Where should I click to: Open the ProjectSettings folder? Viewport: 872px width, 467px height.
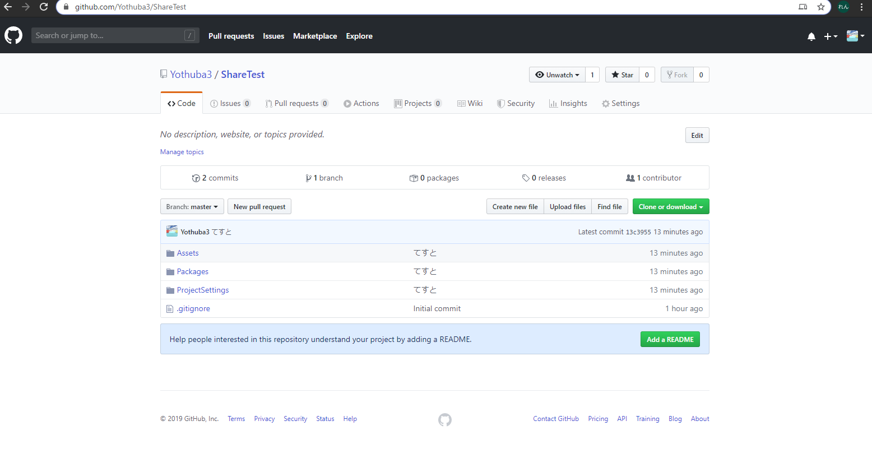pos(202,290)
